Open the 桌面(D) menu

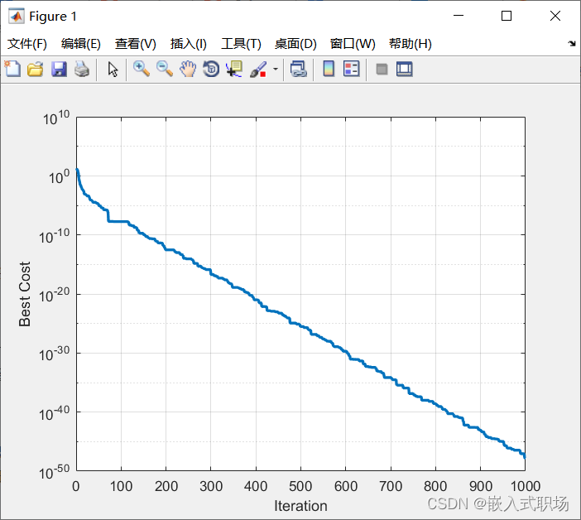(x=295, y=44)
